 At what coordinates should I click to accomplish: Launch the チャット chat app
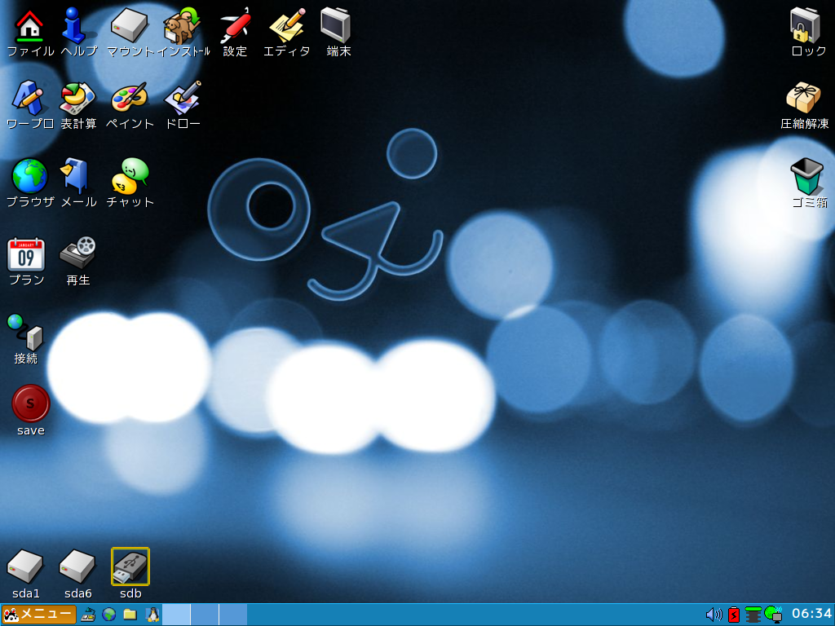click(x=130, y=176)
